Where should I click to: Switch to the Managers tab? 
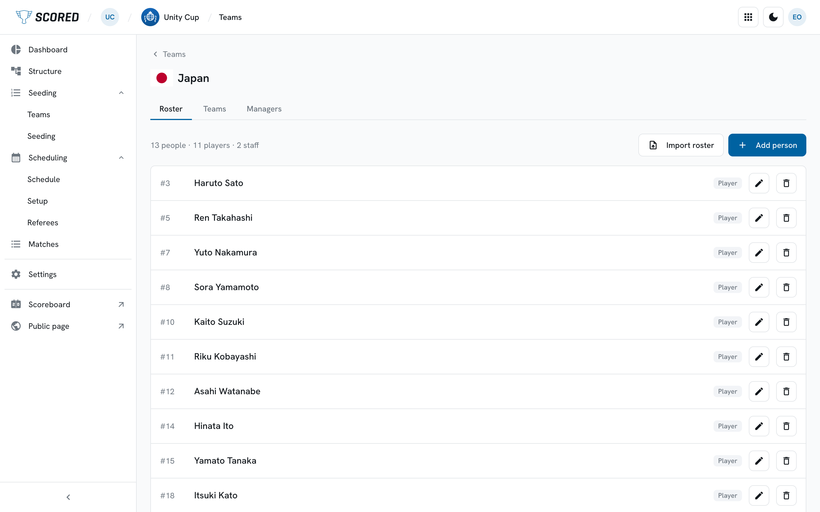coord(264,109)
